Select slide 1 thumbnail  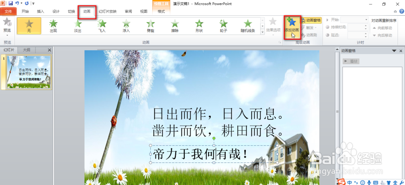28,72
